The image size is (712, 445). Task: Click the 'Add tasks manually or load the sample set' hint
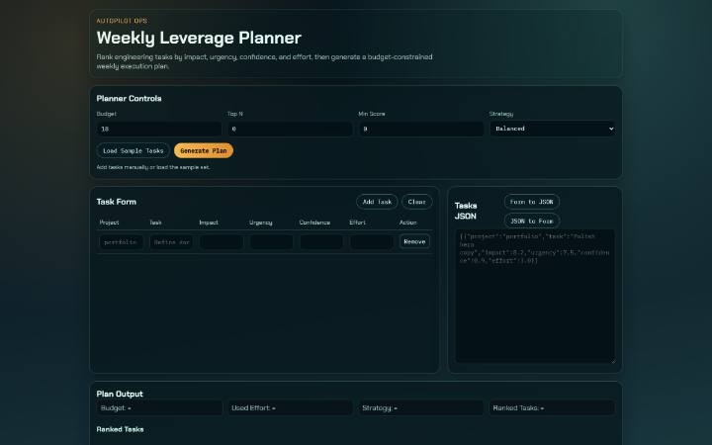153,167
